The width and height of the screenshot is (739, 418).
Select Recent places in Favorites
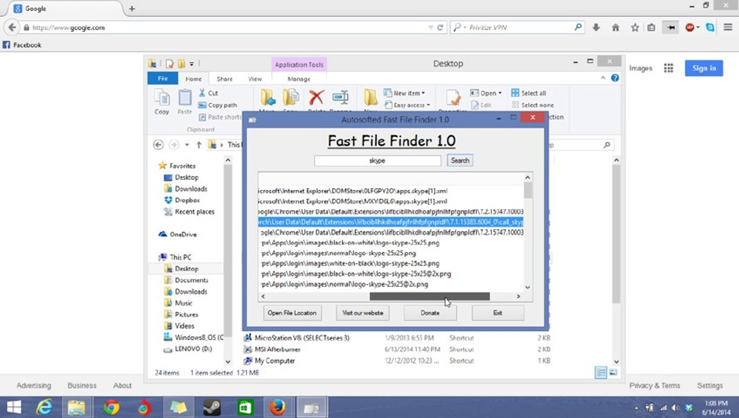[x=189, y=211]
